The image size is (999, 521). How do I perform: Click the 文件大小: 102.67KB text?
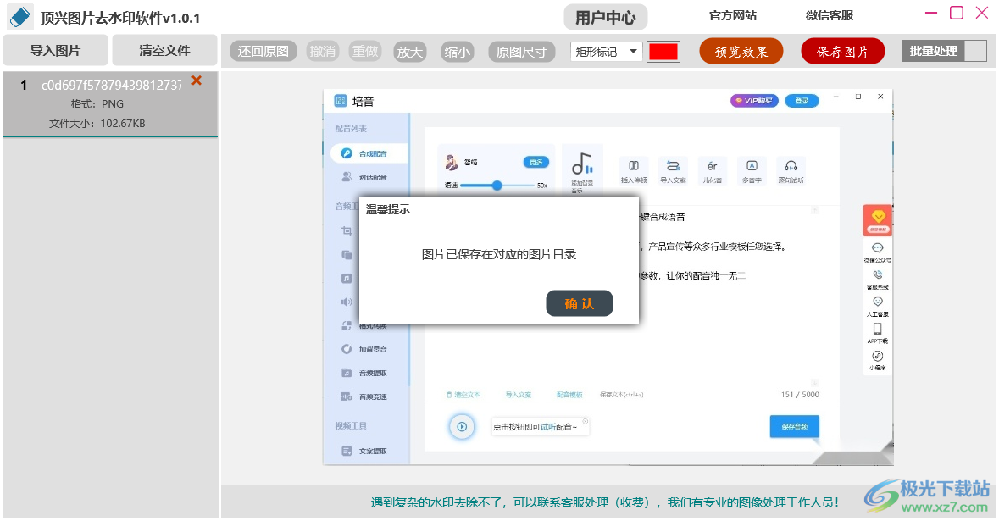97,124
